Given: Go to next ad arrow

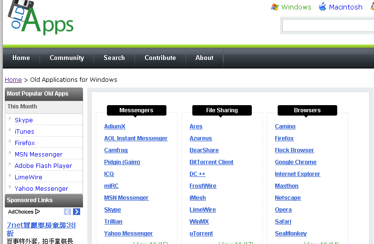Looking at the screenshot, I should [x=76, y=212].
